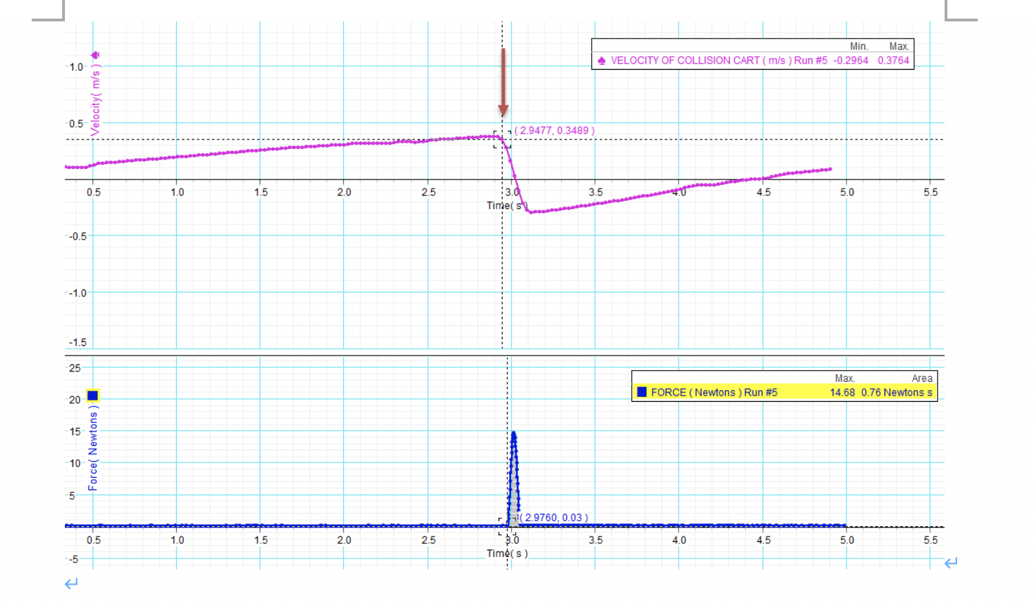This screenshot has height=602, width=1033.
Task: Click the lowest point of the velocity curve
Action: coord(530,212)
